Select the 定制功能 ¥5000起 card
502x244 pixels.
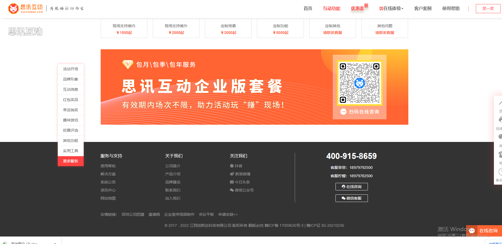(280, 28)
